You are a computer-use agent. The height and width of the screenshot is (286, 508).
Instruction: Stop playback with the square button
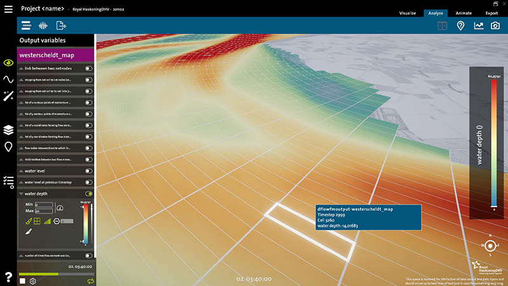pos(22,281)
